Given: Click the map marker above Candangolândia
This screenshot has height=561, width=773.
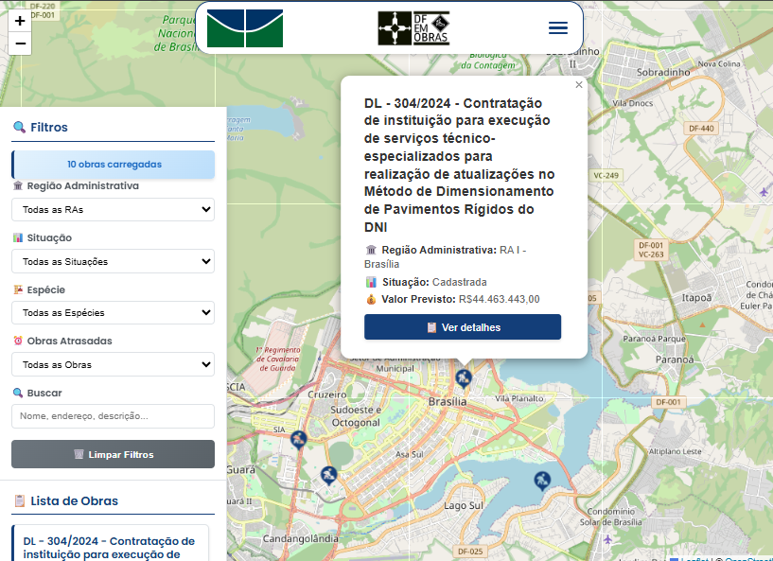Looking at the screenshot, I should coord(328,476).
